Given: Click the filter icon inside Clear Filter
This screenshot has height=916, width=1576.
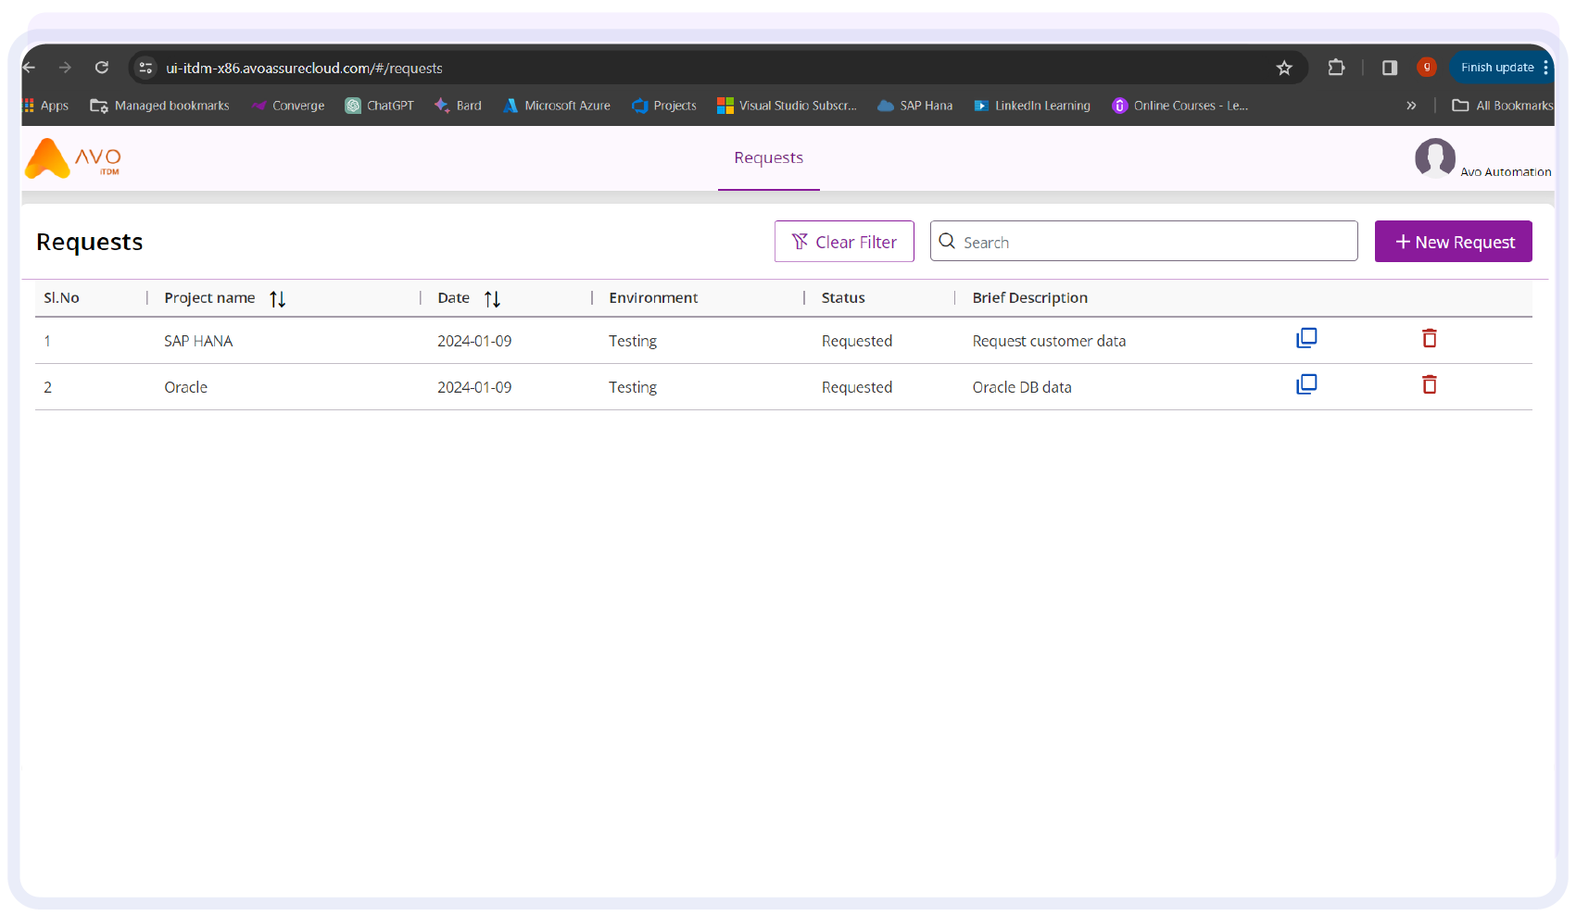Looking at the screenshot, I should [799, 241].
